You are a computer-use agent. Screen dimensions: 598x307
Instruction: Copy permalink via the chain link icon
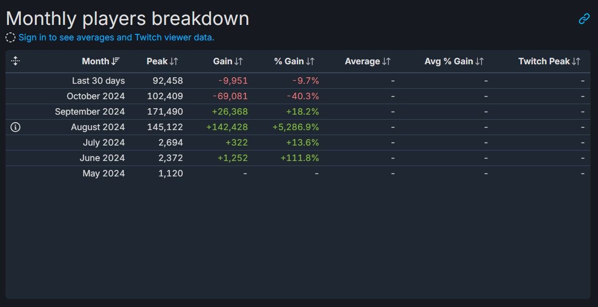pyautogui.click(x=584, y=19)
